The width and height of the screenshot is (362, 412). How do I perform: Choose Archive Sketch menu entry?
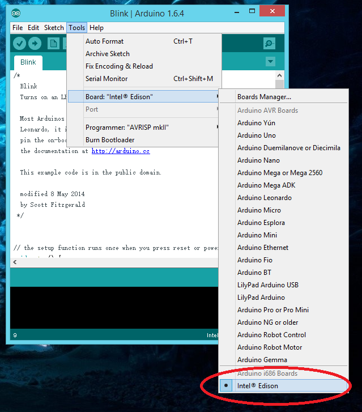(143, 54)
